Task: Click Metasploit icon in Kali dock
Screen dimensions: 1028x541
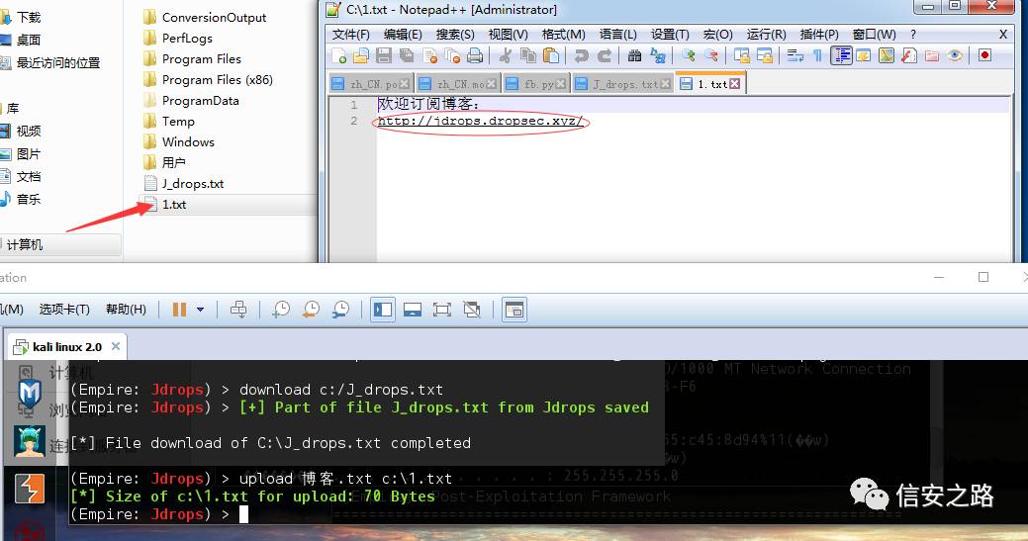Action: coord(30,395)
